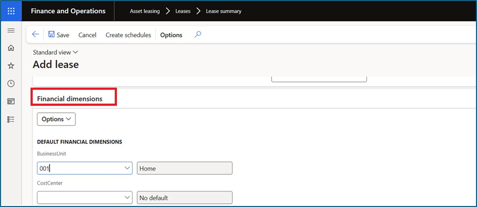The width and height of the screenshot is (477, 207).
Task: Open Workspaces icon in sidebar
Action: coord(11,101)
